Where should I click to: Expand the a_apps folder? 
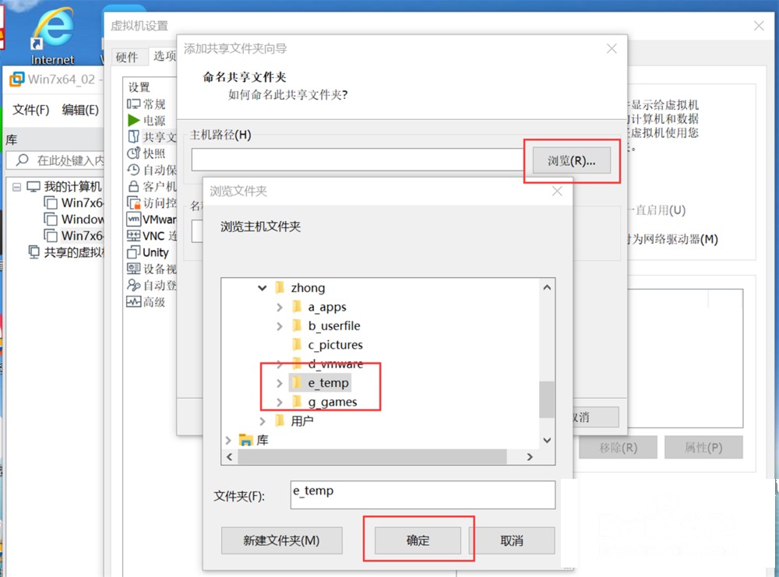[280, 308]
